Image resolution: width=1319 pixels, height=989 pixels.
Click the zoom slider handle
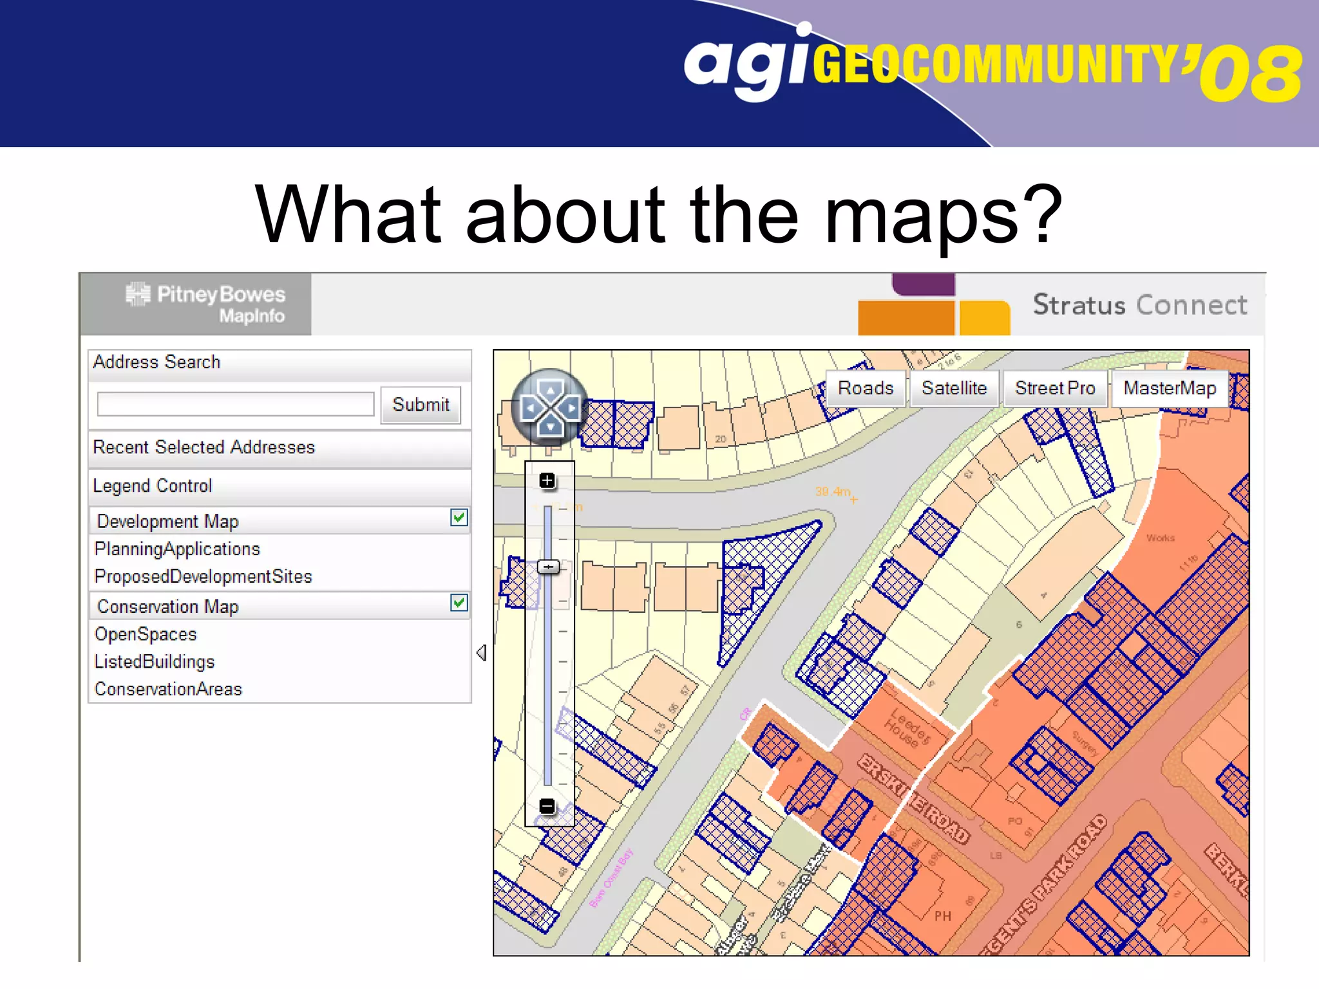pyautogui.click(x=548, y=567)
